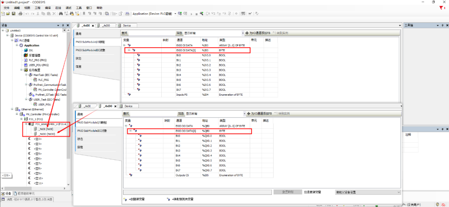Pin the devices (设备) panel
The height and width of the screenshot is (207, 449).
click(63, 25)
